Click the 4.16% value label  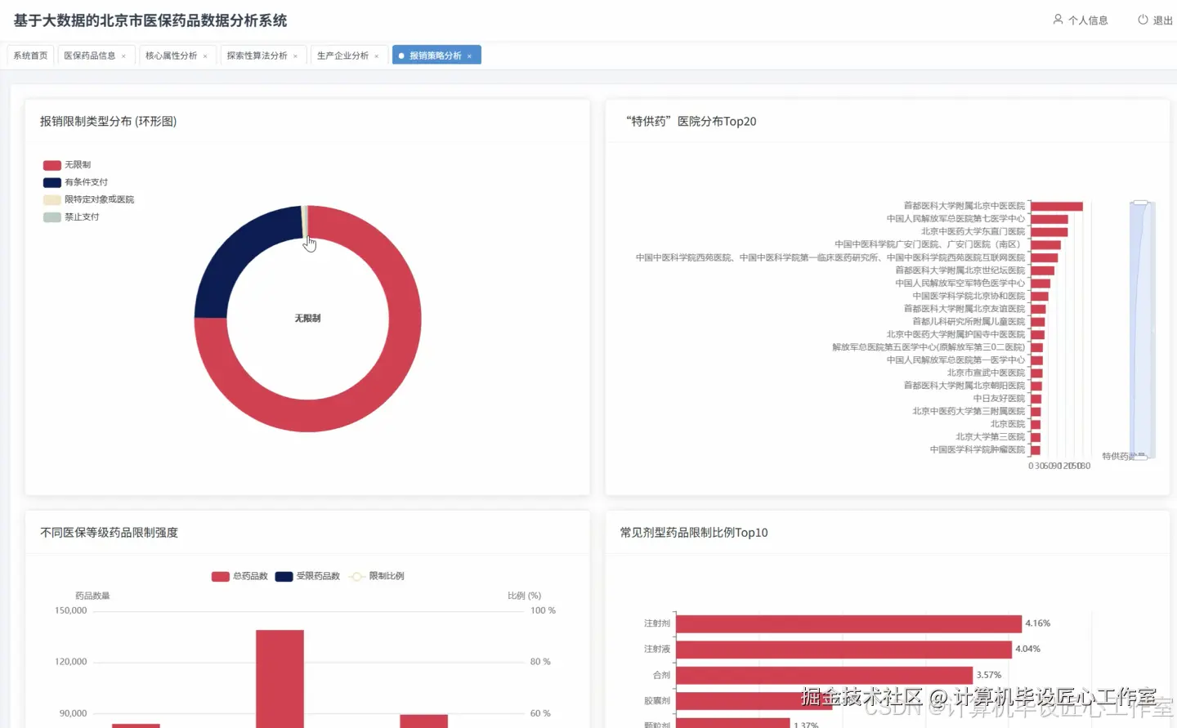[1038, 623]
